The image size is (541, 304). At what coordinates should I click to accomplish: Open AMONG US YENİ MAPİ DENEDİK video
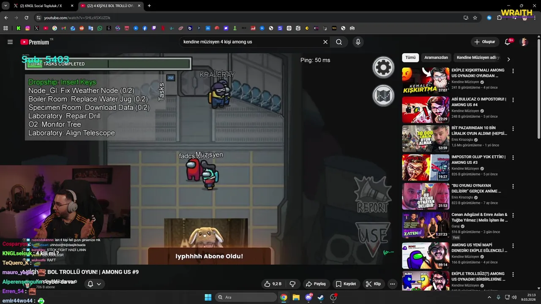[479, 247]
